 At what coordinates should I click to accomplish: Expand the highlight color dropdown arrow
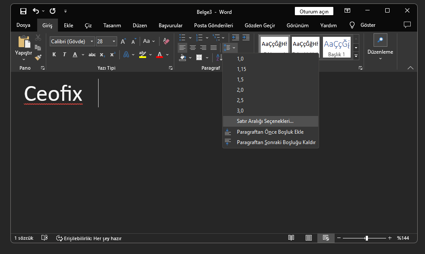tap(150, 55)
